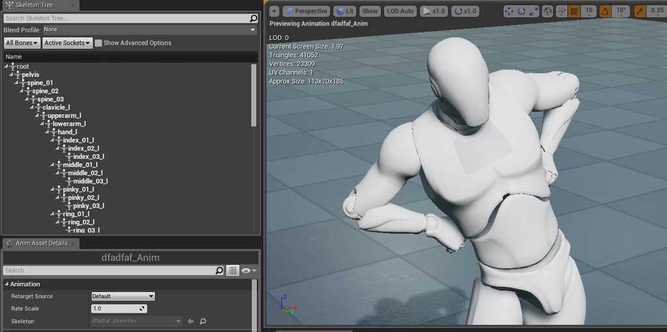Image resolution: width=667 pixels, height=332 pixels.
Task: Open the Show menu in viewport
Action: pos(370,12)
